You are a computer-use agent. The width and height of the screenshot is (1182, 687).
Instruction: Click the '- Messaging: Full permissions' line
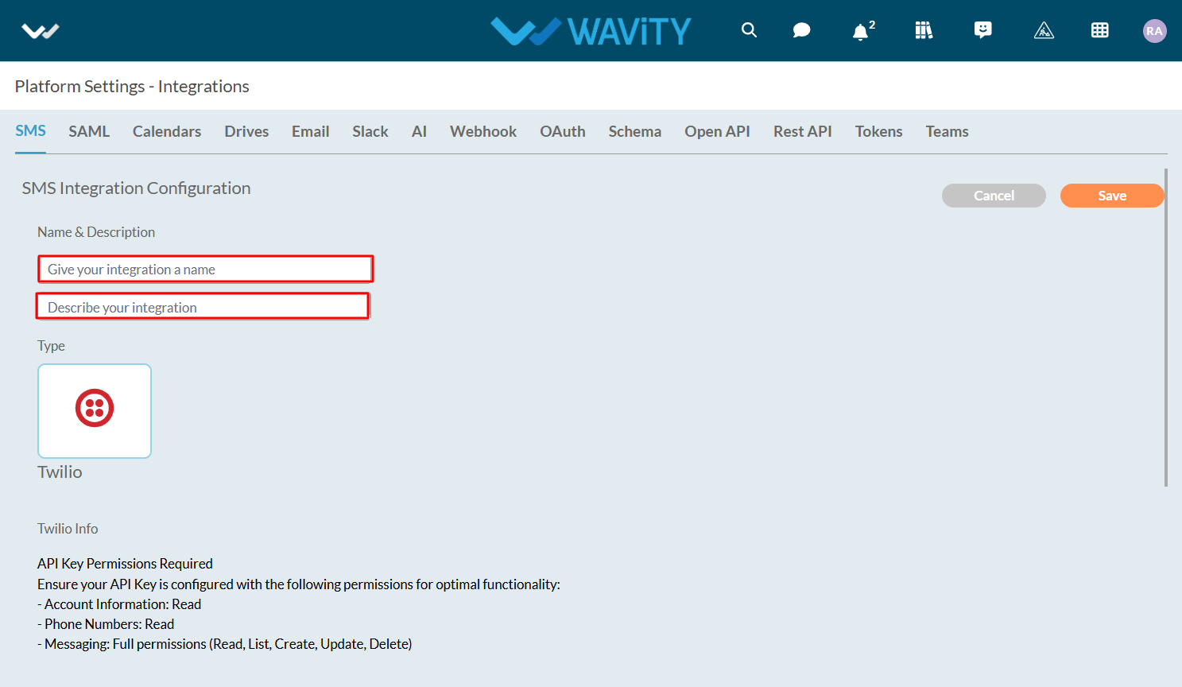click(x=225, y=644)
